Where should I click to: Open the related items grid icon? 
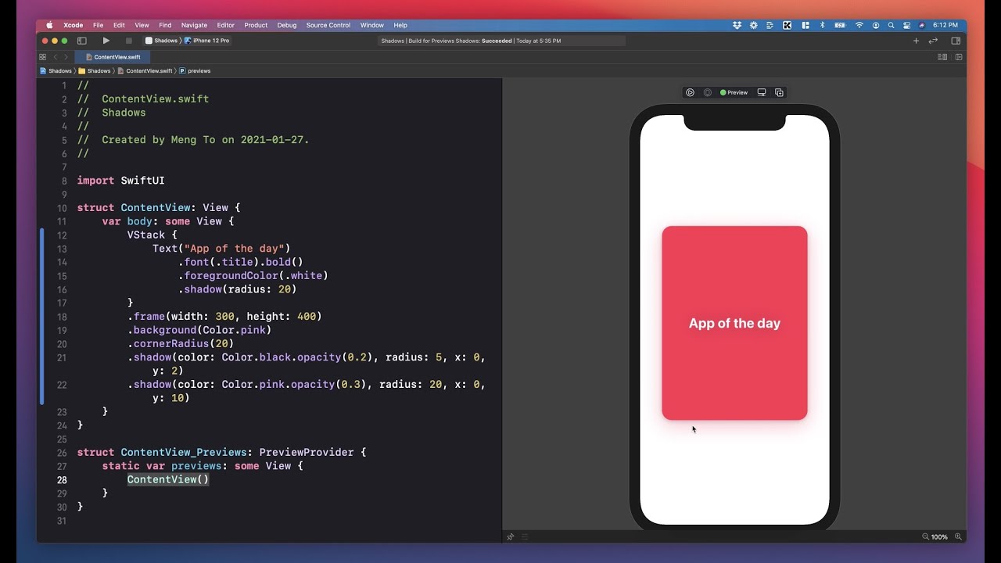coord(43,57)
